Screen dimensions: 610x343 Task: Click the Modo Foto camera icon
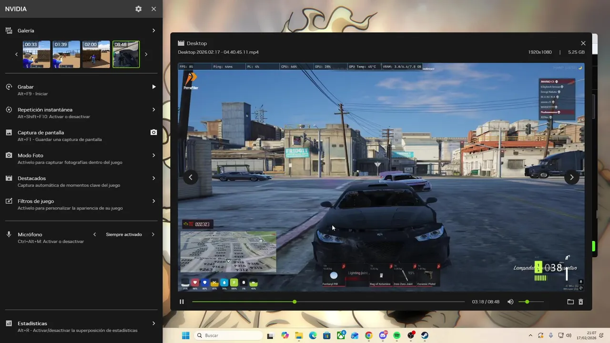[x=9, y=155]
